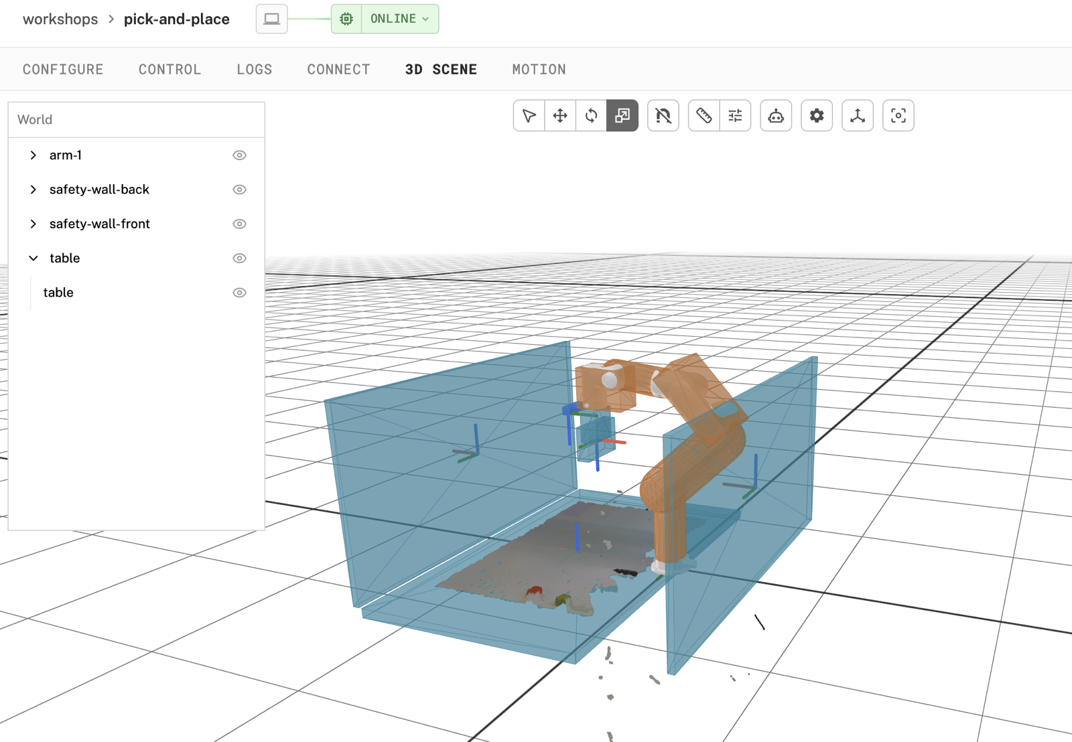Toggle visibility of safety-wall-back

pos(239,190)
